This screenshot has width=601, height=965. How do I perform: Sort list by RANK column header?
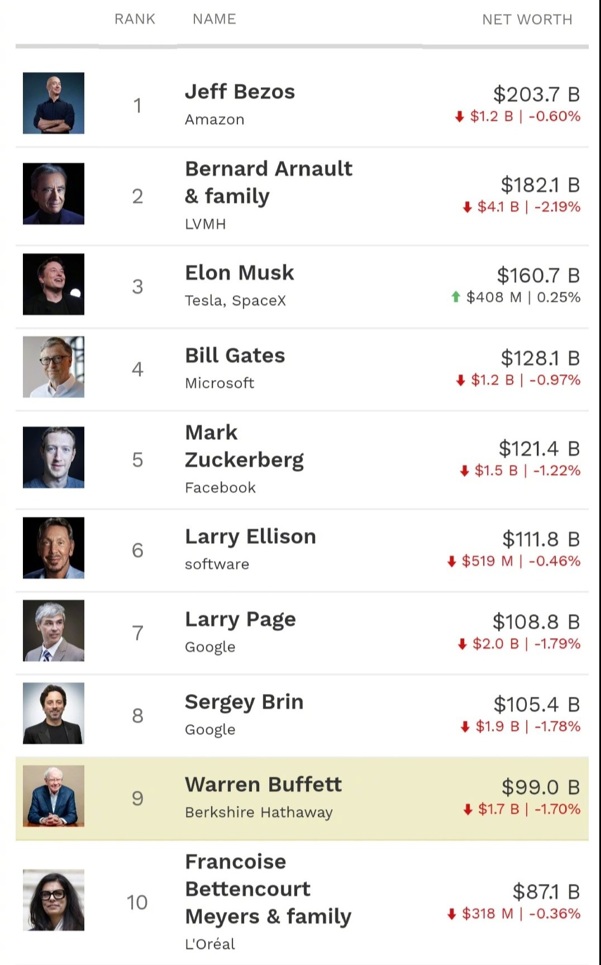[x=135, y=19]
